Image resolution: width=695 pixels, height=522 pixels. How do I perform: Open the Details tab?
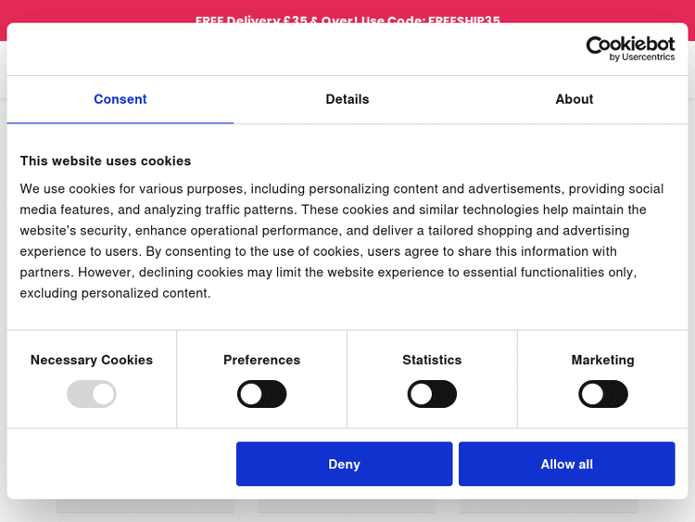(347, 99)
